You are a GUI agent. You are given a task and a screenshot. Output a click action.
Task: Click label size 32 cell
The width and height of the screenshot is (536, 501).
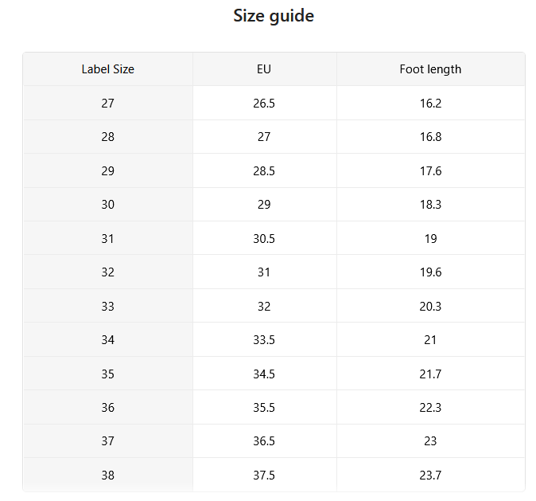[107, 272]
